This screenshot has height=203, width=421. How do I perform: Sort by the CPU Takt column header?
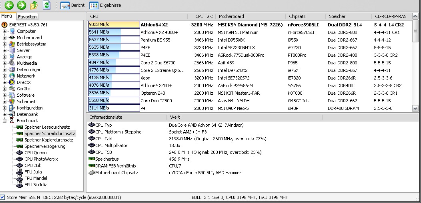click(202, 16)
